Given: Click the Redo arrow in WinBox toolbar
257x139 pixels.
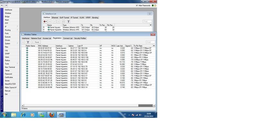Looking at the screenshot, I should pos(6,5).
